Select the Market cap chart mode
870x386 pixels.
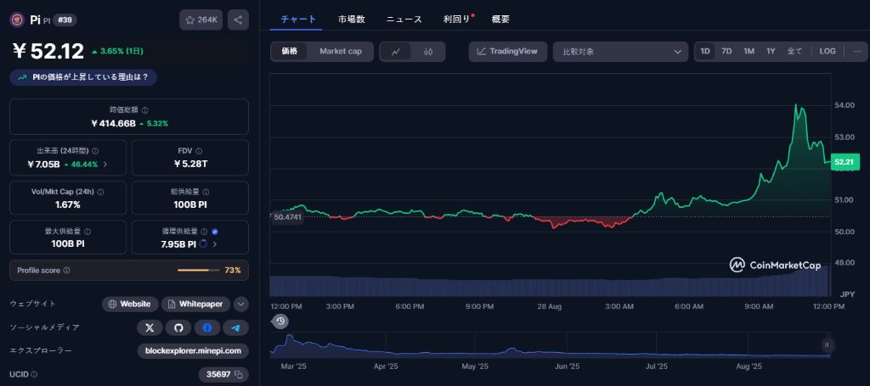pos(341,52)
